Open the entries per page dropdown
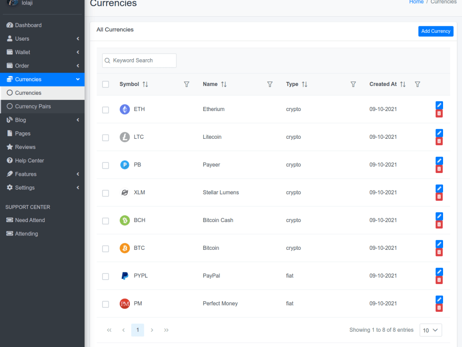Viewport: 462px width, 347px height. pyautogui.click(x=431, y=330)
